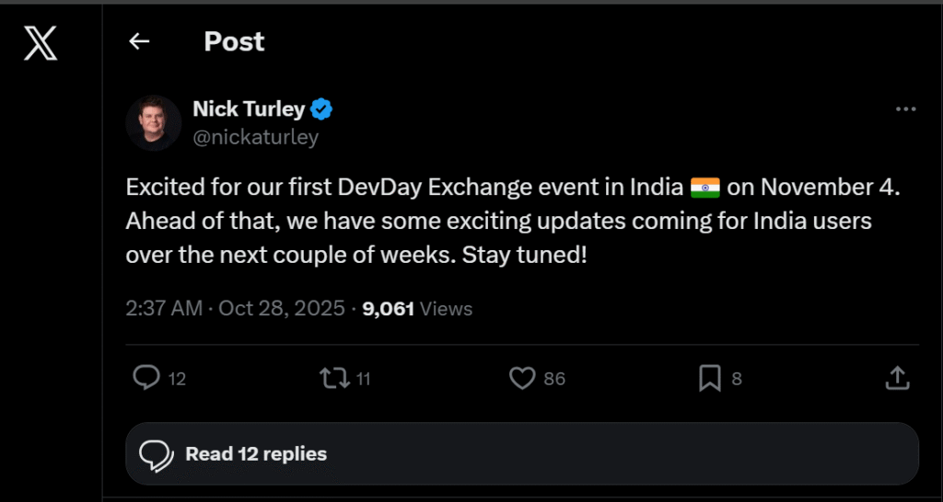943x502 pixels.
Task: Click the chat bubbles icon beside Read replies
Action: (x=157, y=454)
